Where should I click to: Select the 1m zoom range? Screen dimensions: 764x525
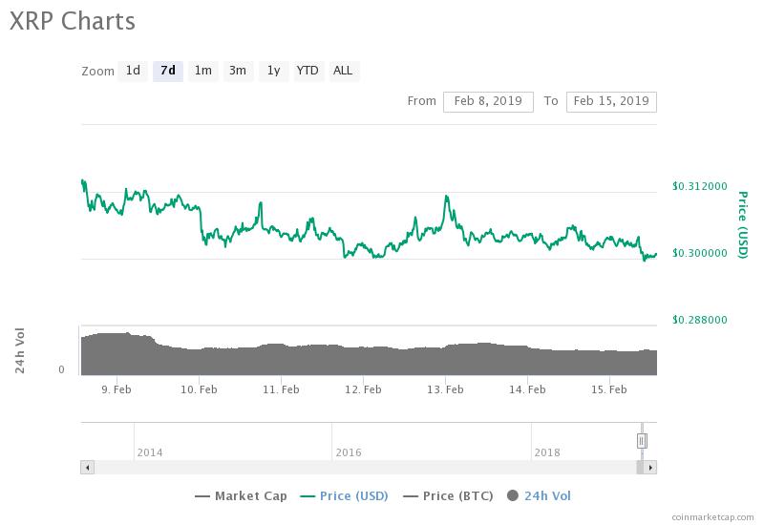(203, 71)
